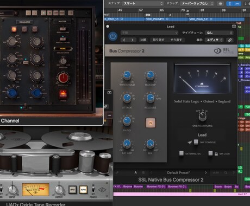Adjust the MAKEUP knob
250x206 pixels.
point(150,75)
